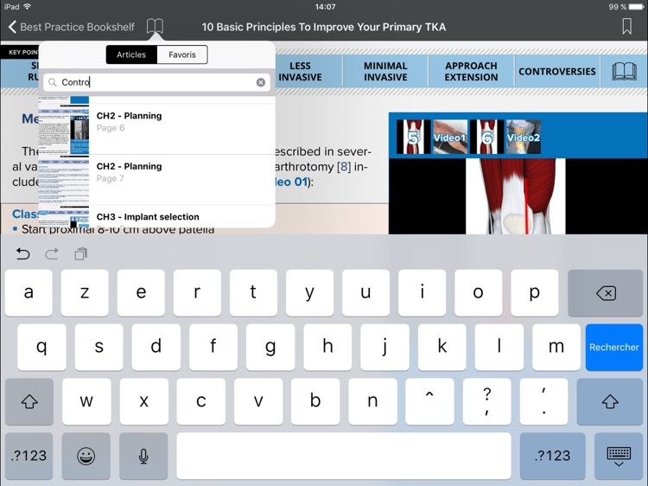Tap the keyboard paste clipboard icon
This screenshot has height=486, width=648.
(80, 253)
